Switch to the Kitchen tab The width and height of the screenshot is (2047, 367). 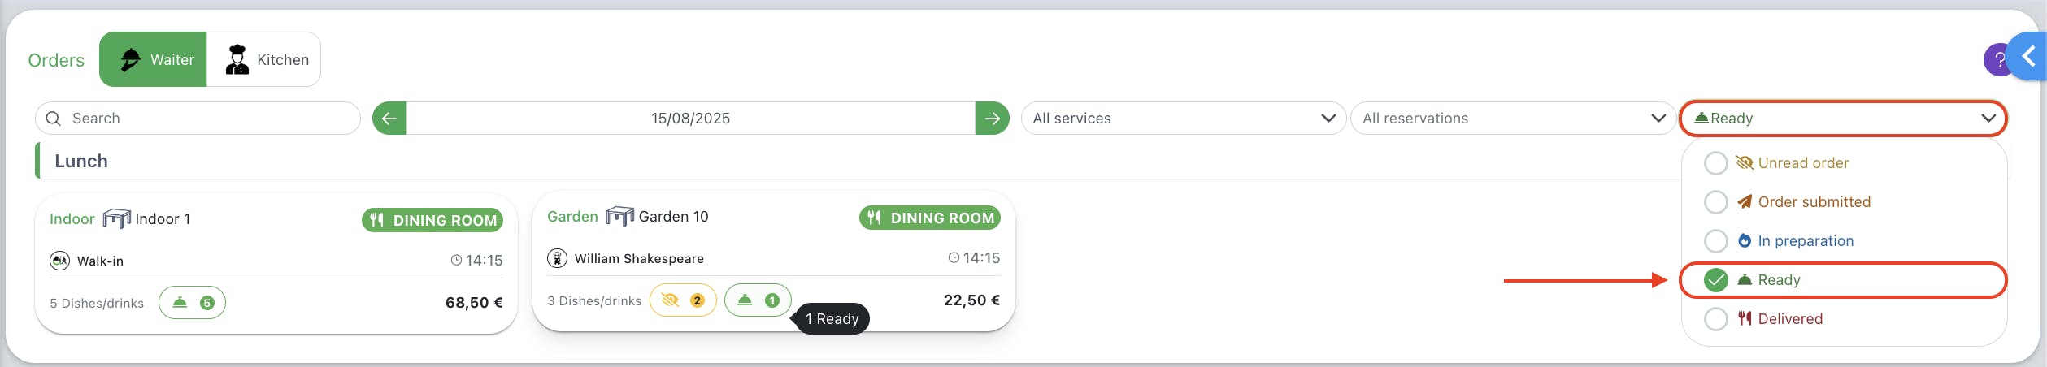click(264, 59)
